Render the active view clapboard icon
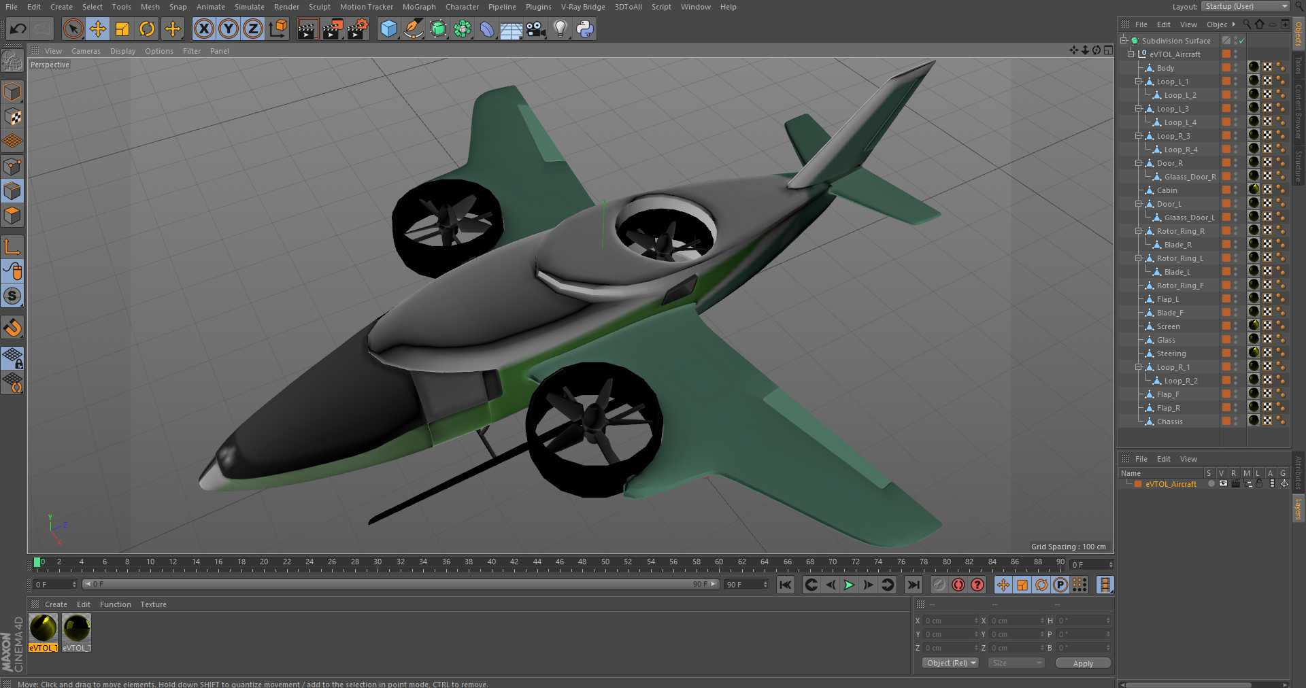This screenshot has width=1306, height=688. coord(307,29)
